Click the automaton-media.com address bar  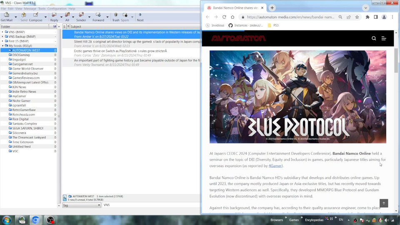click(290, 17)
